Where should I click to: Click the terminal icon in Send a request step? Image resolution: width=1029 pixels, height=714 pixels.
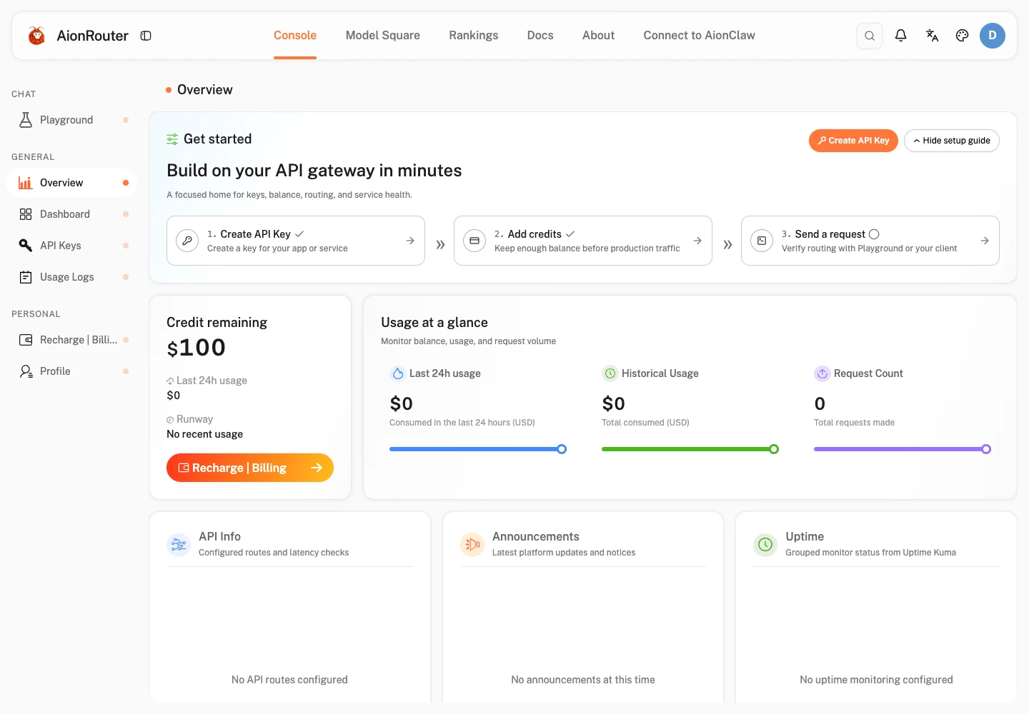pos(762,241)
